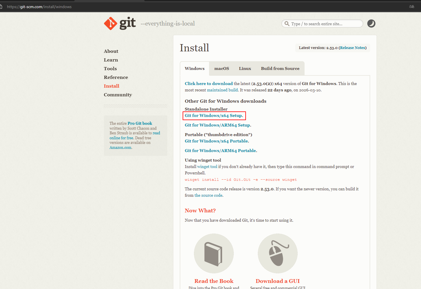421x289 pixels.
Task: Open the Pro Git book link
Action: pyautogui.click(x=140, y=123)
